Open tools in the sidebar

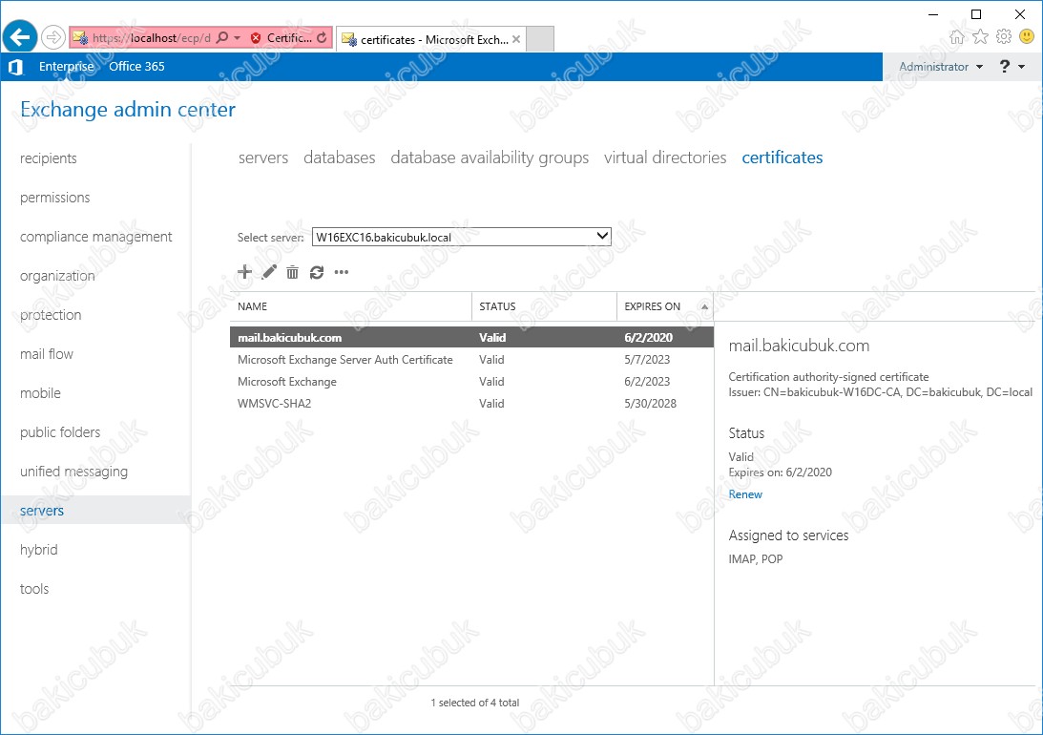pos(34,589)
